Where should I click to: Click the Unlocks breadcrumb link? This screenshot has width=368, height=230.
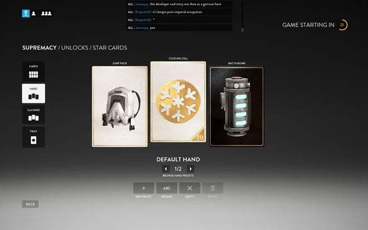point(75,48)
